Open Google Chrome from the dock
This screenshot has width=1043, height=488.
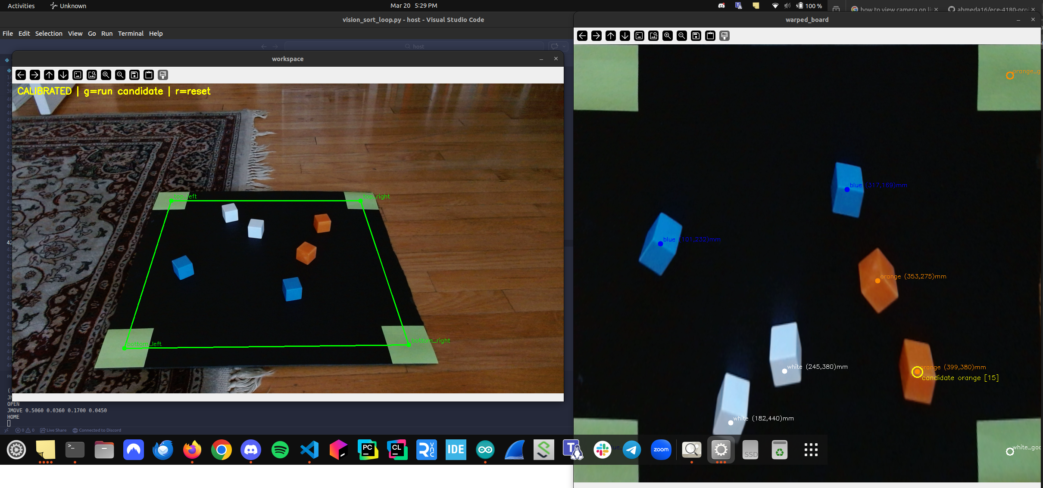click(222, 450)
